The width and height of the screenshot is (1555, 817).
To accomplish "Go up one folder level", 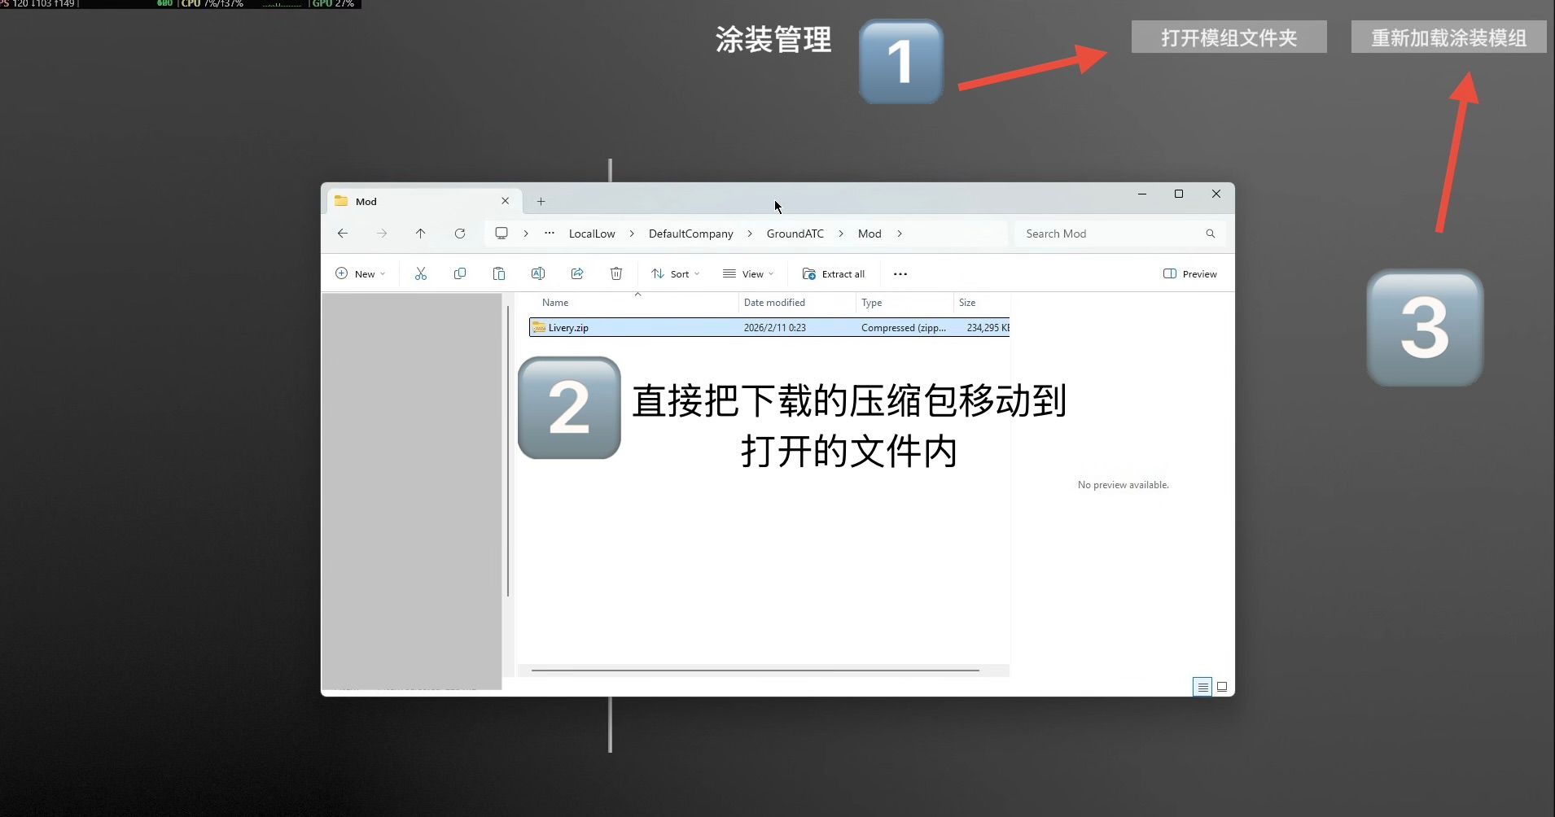I will coord(420,234).
